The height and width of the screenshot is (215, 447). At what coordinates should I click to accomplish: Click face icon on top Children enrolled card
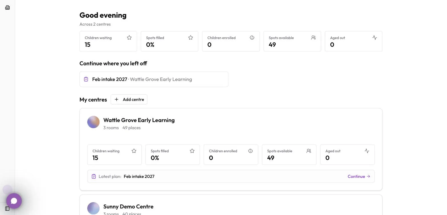coord(252,38)
